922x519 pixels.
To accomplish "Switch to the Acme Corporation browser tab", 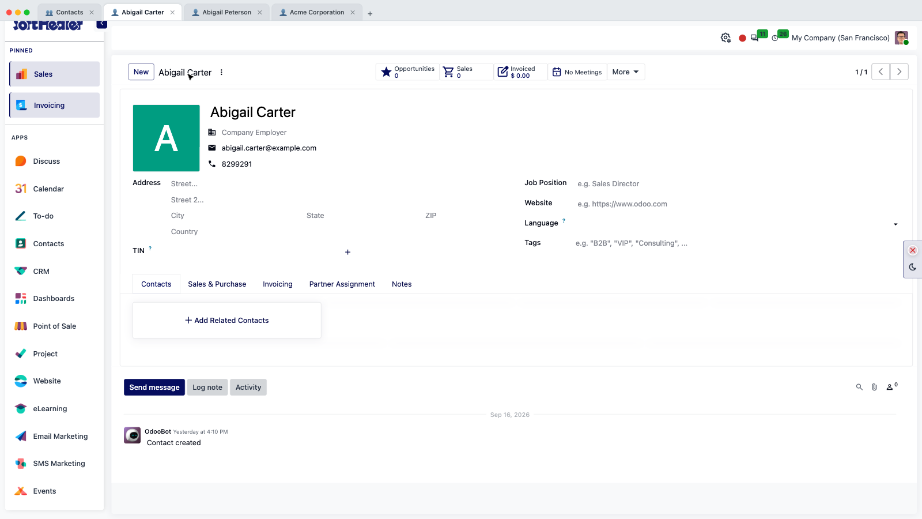I will pos(317,12).
